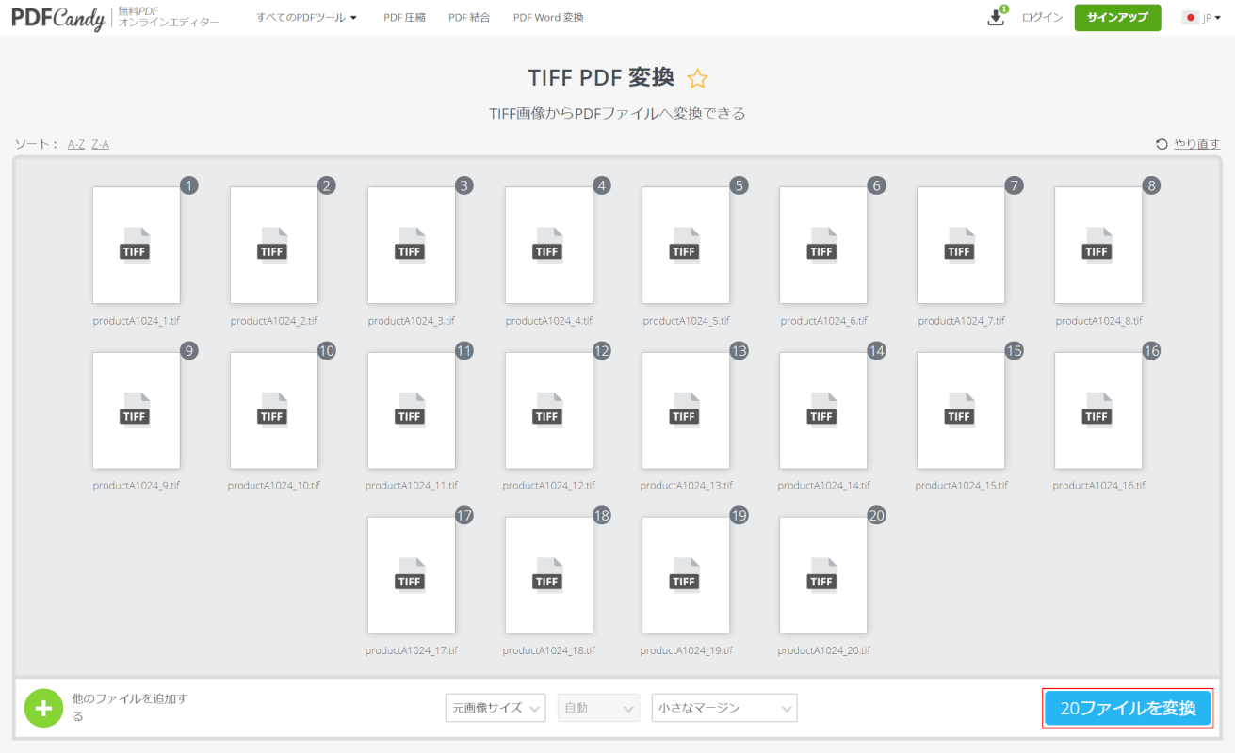The image size is (1235, 753).
Task: Click the PDFCandy logo
Action: point(57,18)
